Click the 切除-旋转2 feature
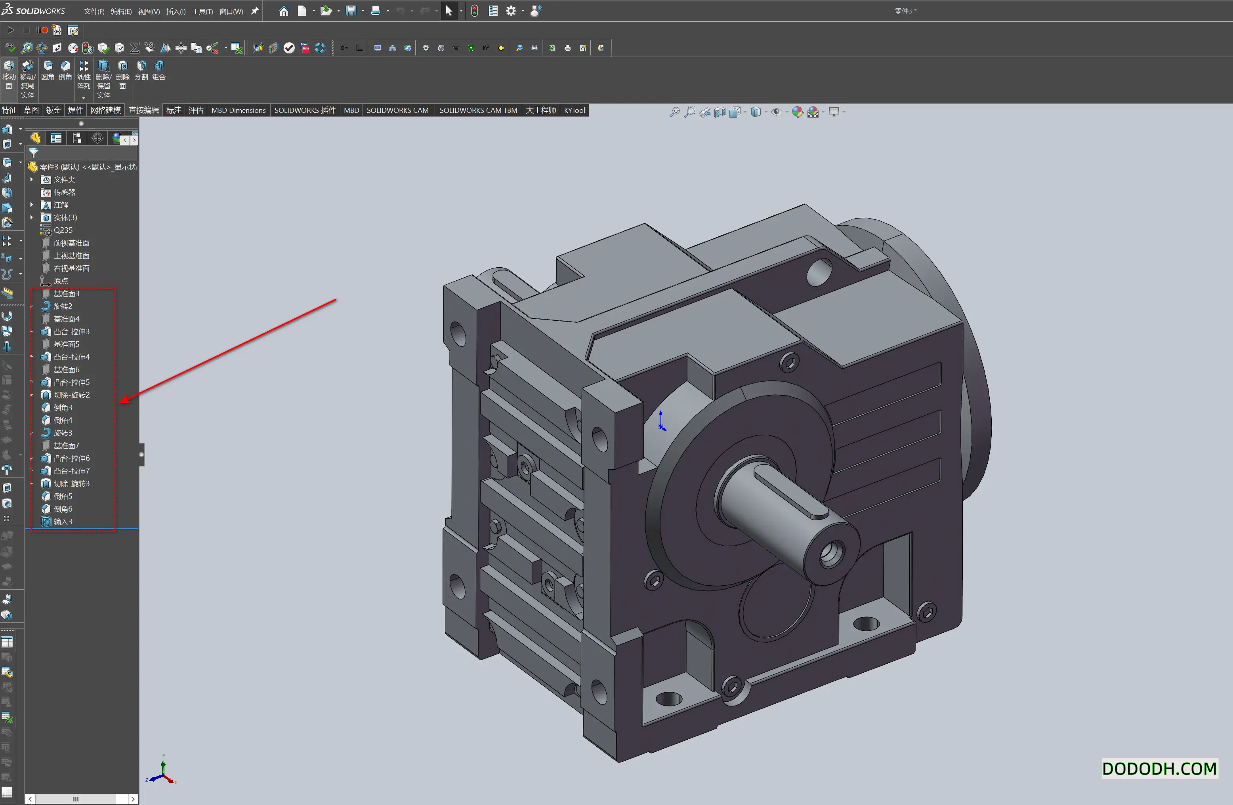1233x805 pixels. click(73, 394)
